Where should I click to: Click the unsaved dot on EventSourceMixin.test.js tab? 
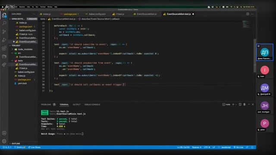(x=193, y=14)
